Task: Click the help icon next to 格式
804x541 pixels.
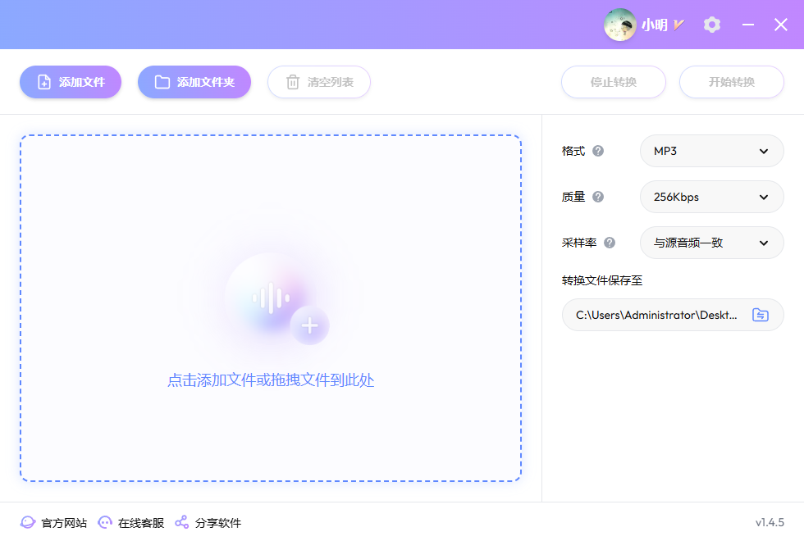Action: tap(598, 151)
